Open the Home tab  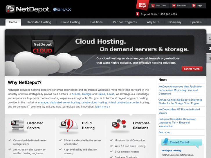(13, 22)
